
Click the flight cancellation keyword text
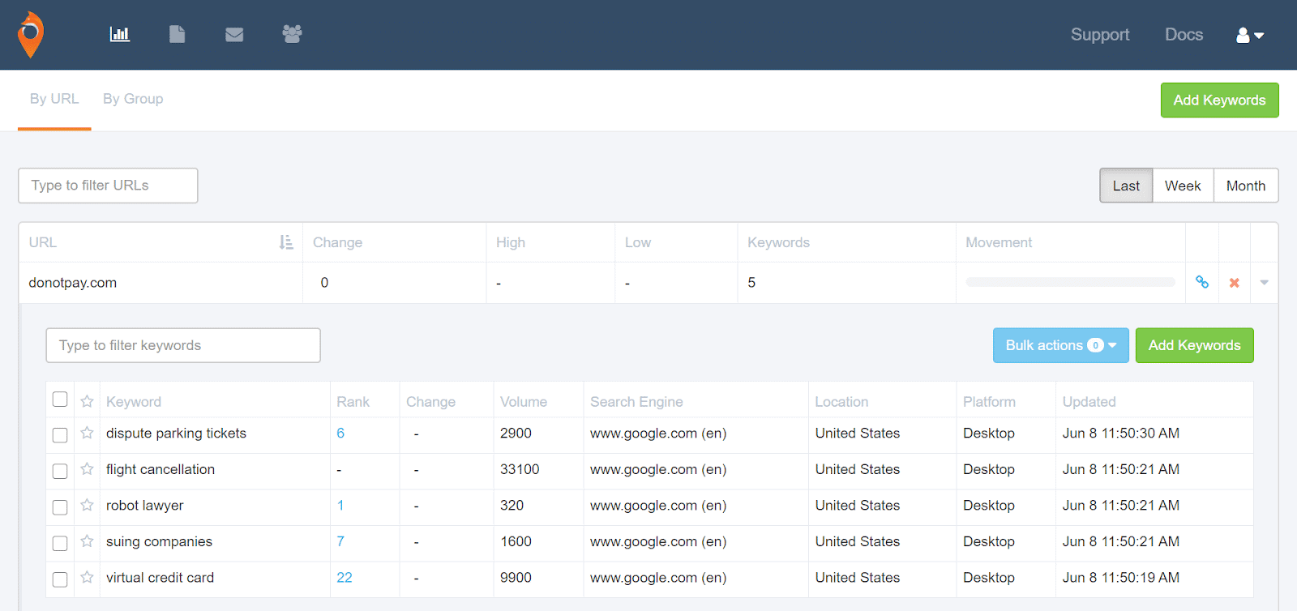tap(161, 469)
